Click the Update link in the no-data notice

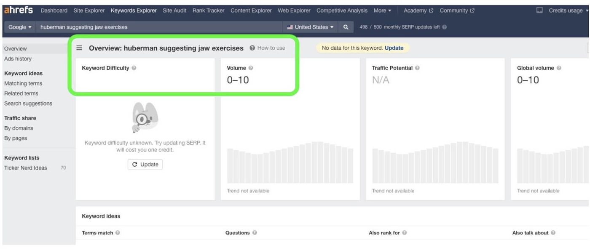pos(394,48)
